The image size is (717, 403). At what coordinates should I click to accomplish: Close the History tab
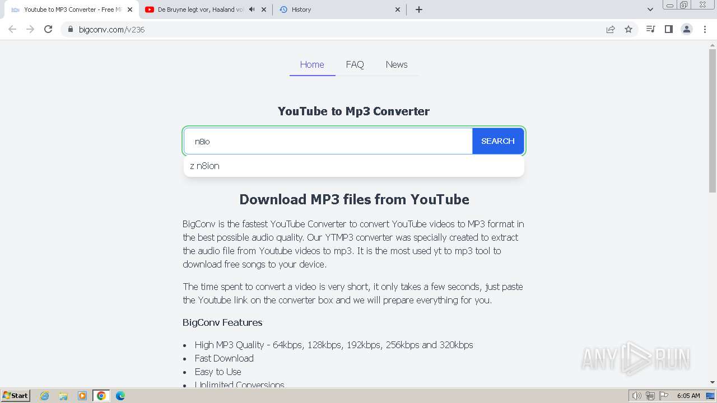(x=398, y=10)
